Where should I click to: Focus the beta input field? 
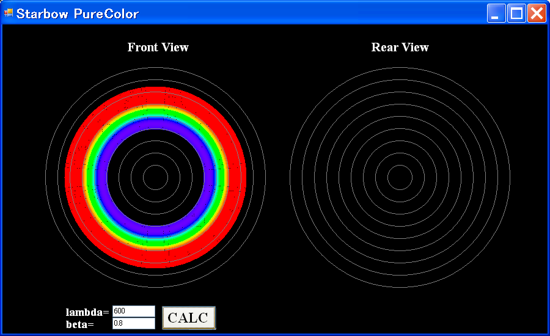click(x=133, y=323)
